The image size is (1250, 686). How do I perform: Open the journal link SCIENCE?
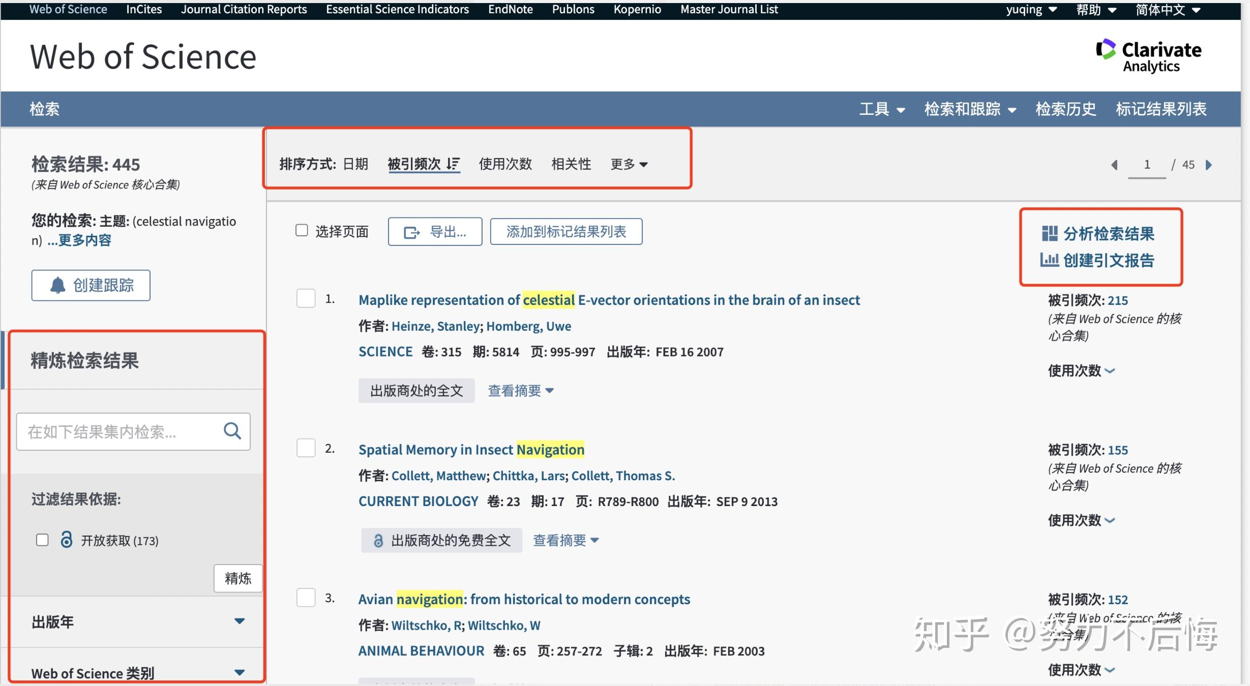coord(385,352)
